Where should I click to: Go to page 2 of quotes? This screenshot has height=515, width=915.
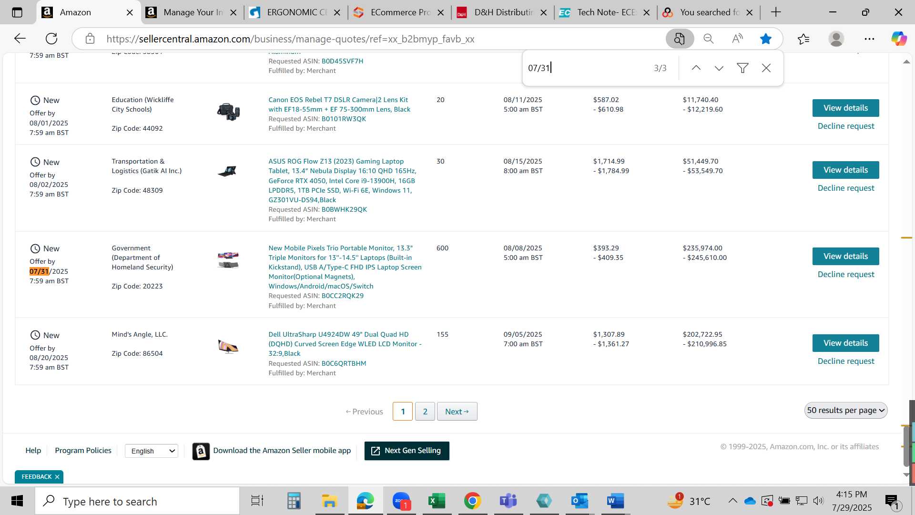(425, 412)
